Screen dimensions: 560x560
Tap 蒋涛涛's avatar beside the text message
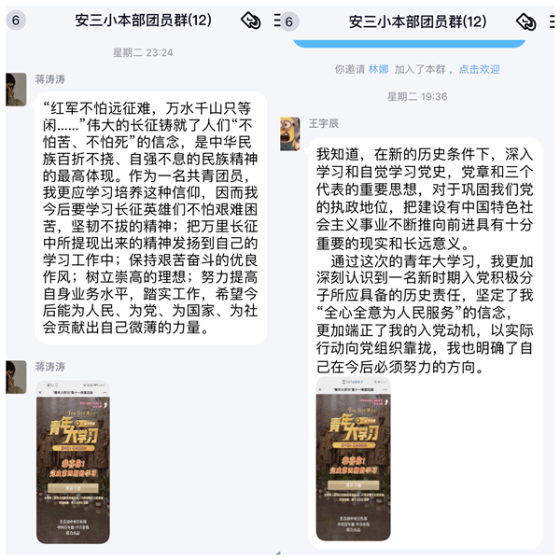pos(16,90)
